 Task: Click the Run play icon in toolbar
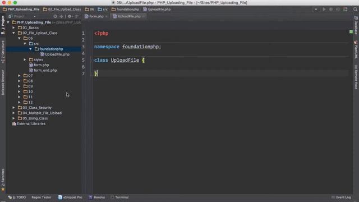324,10
